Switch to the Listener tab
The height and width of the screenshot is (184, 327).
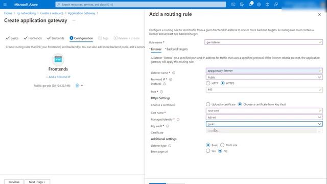point(155,49)
